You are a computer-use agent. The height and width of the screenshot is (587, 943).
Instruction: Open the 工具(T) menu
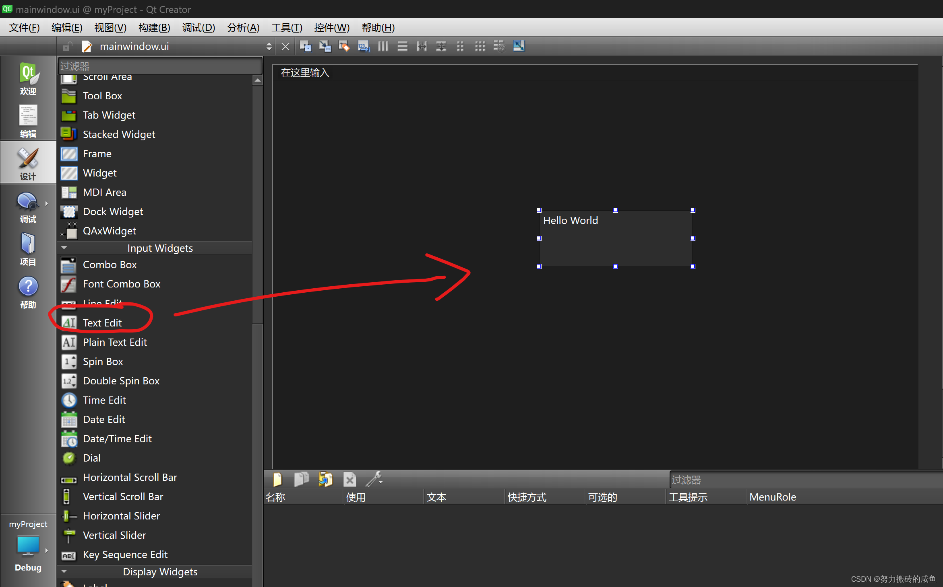286,28
